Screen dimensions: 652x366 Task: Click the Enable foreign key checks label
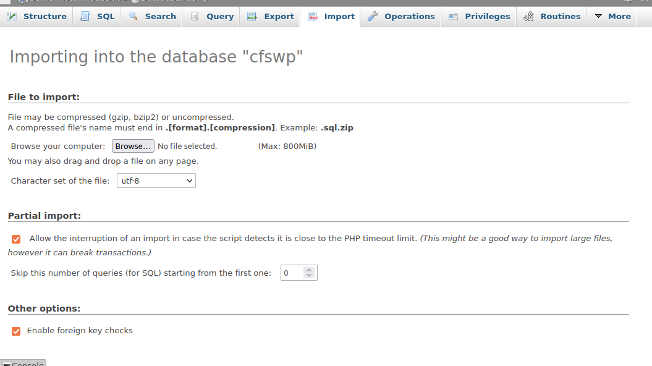pyautogui.click(x=80, y=330)
